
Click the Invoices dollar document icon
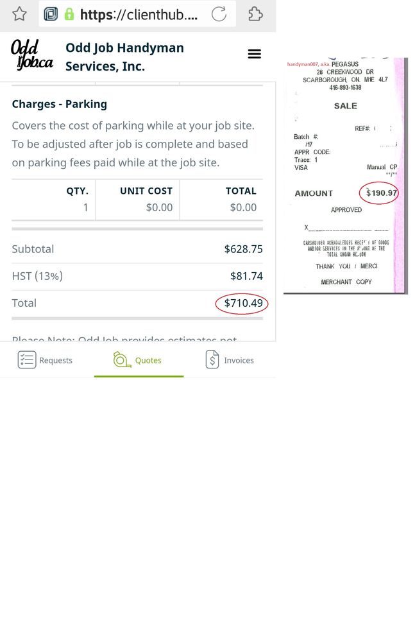click(212, 360)
